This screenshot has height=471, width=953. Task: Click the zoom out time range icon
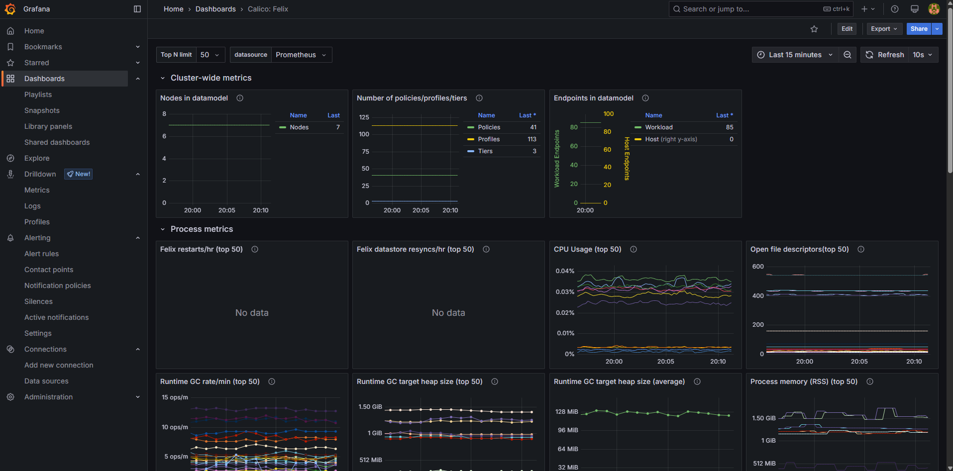[847, 55]
